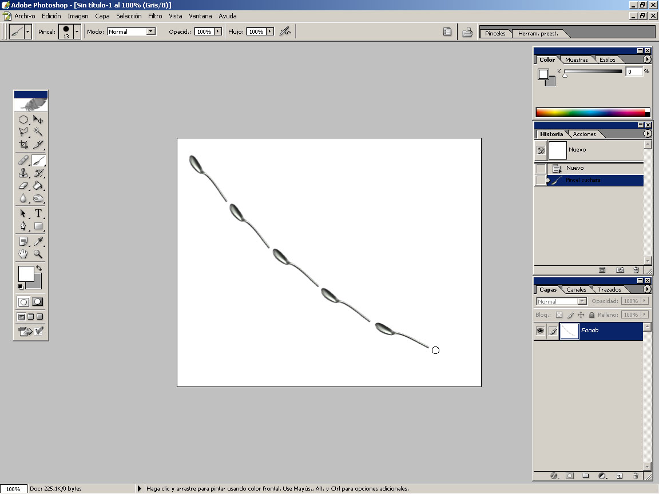Image resolution: width=659 pixels, height=494 pixels.
Task: Open the Filtro menu
Action: 155,16
